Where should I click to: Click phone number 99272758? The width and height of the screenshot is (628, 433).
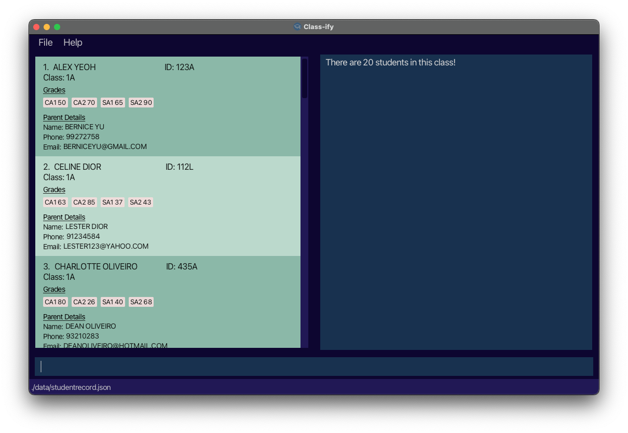[83, 137]
